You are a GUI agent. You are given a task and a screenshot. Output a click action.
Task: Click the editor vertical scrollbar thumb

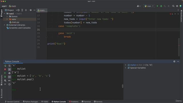coord(179,47)
